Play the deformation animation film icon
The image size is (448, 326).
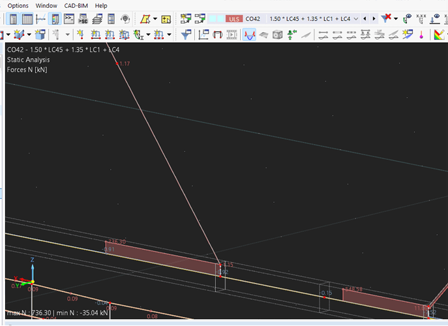[x=231, y=35]
